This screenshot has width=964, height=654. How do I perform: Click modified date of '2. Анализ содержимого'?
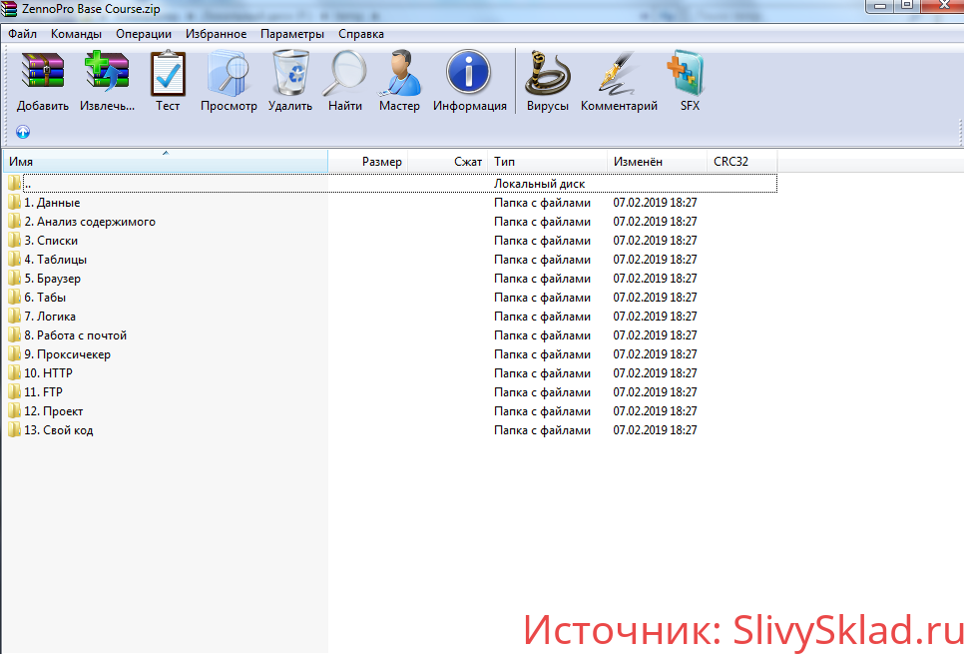pos(655,222)
